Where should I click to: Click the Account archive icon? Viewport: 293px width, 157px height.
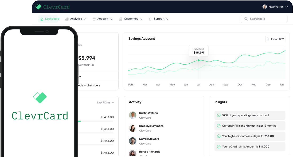click(94, 19)
